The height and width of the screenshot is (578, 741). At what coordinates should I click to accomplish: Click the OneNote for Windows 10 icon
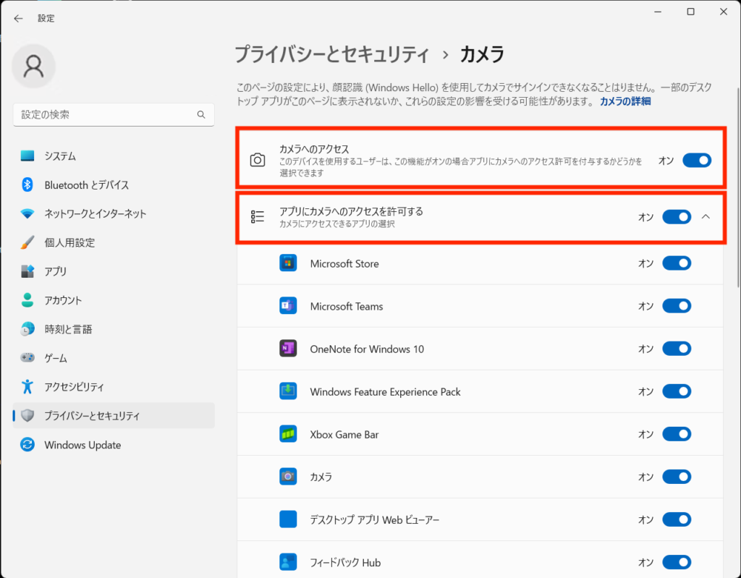pyautogui.click(x=288, y=349)
